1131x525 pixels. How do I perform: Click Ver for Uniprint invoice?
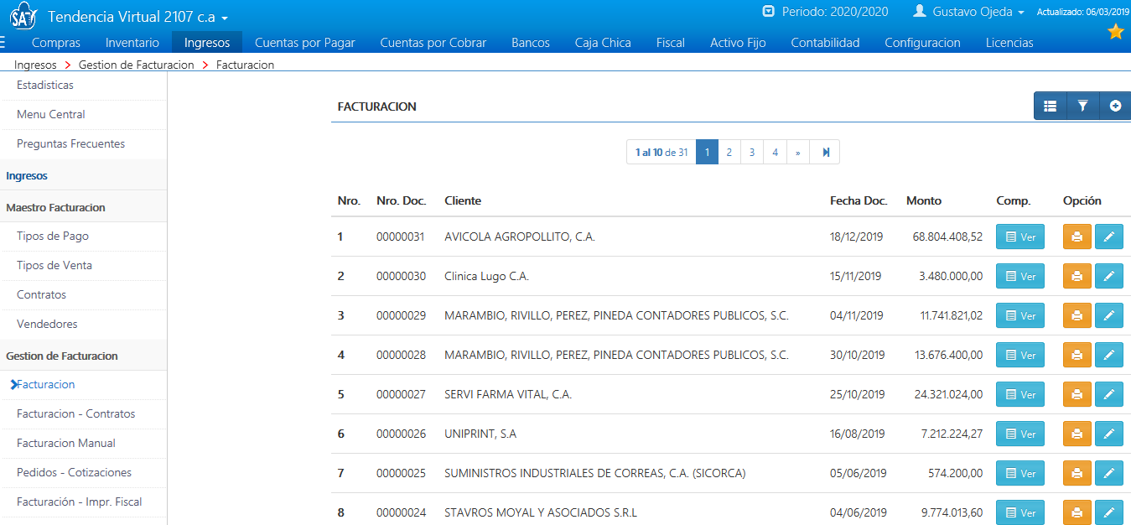coord(1020,434)
